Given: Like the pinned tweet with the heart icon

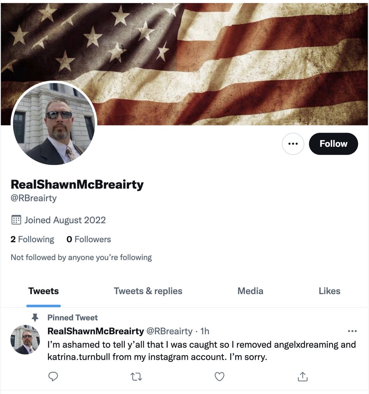Looking at the screenshot, I should coord(219,377).
